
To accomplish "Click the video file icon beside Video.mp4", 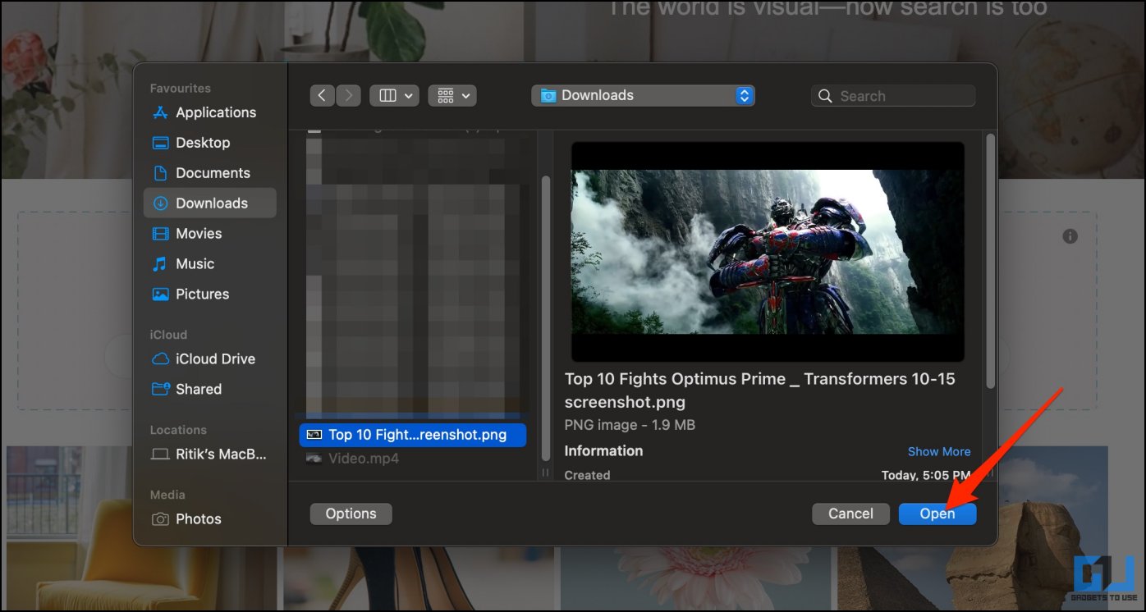I will 314,459.
